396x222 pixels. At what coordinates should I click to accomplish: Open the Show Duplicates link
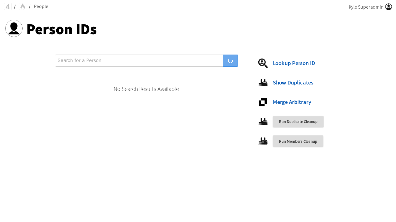click(293, 83)
